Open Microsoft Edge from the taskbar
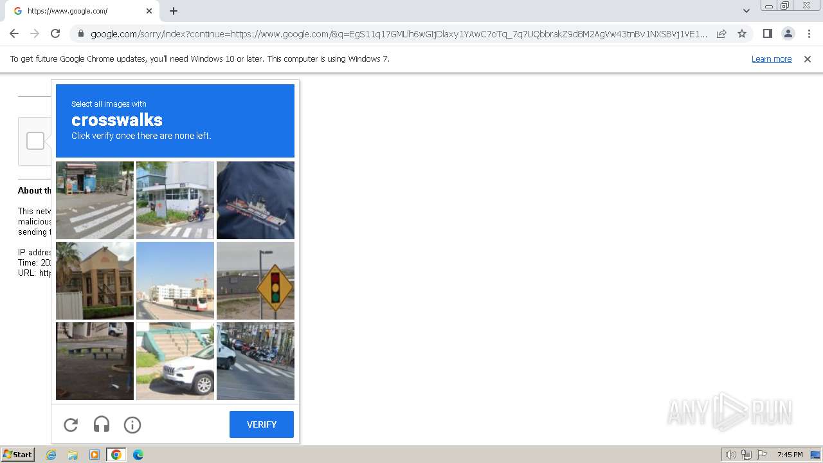The image size is (823, 463). click(138, 455)
